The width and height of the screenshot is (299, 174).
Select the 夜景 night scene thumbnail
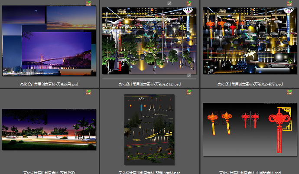click(49, 129)
